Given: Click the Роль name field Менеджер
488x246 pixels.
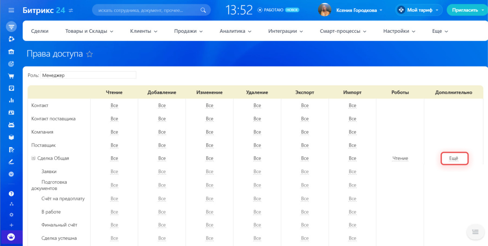Looking at the screenshot, I should point(88,75).
